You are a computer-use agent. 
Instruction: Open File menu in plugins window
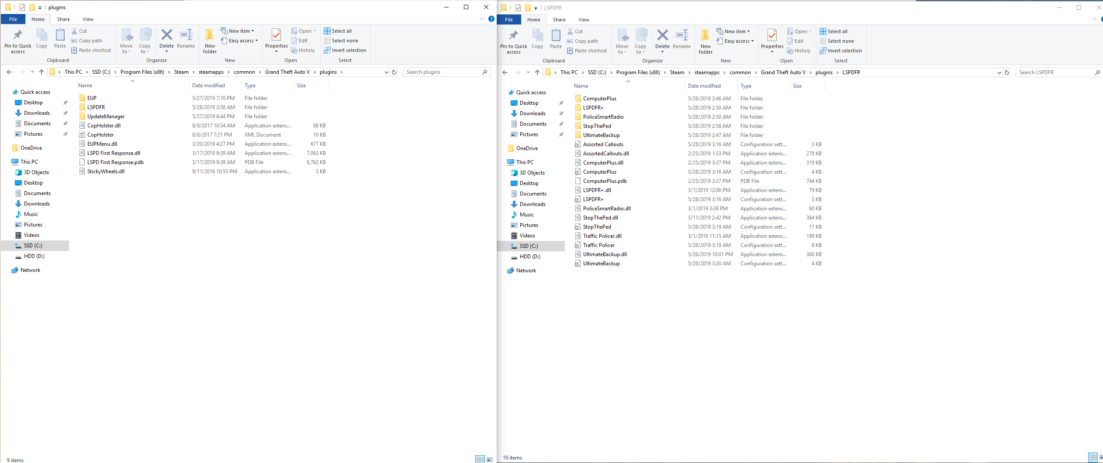coord(13,19)
